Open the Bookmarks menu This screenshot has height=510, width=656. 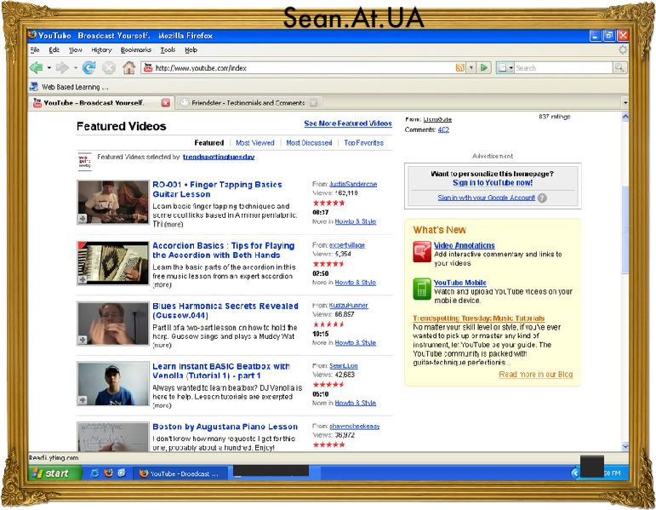pos(135,50)
